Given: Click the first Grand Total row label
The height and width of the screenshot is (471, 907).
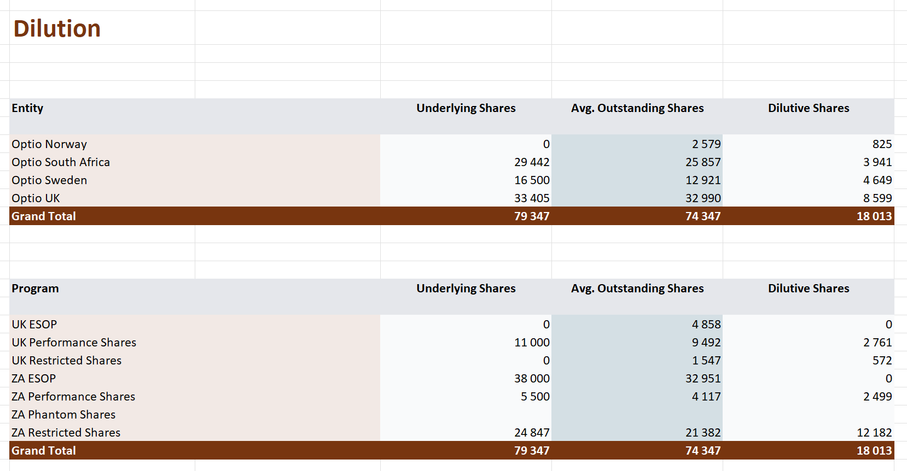Looking at the screenshot, I should [x=44, y=216].
